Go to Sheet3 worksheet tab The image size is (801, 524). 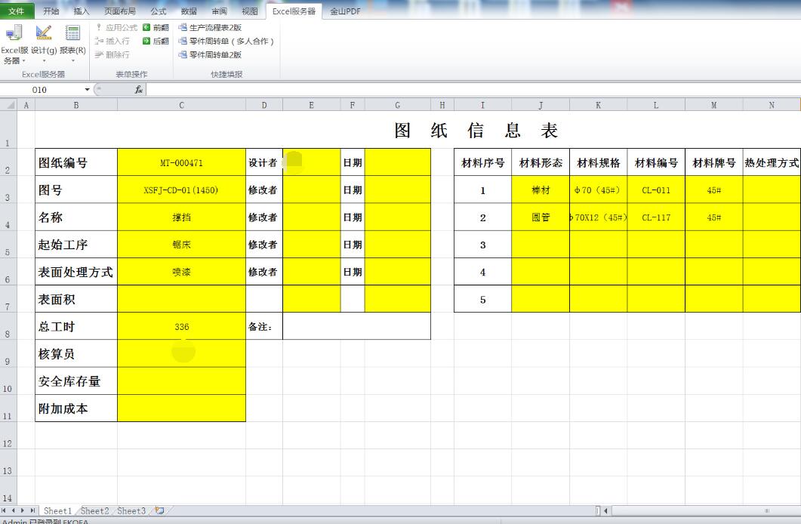[x=131, y=511]
